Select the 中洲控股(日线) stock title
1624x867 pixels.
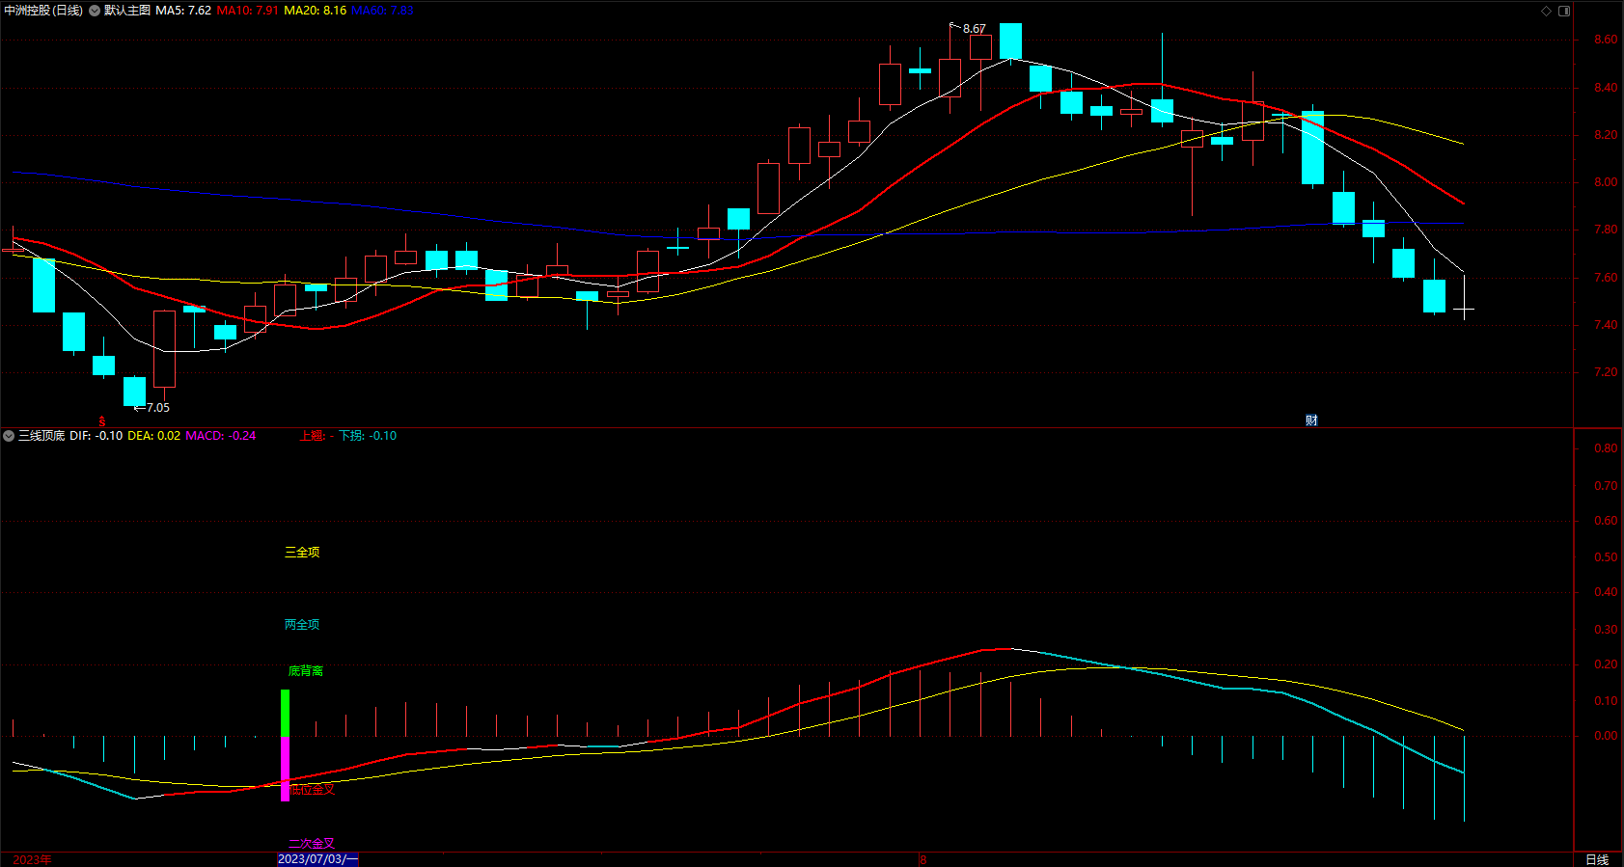click(43, 11)
